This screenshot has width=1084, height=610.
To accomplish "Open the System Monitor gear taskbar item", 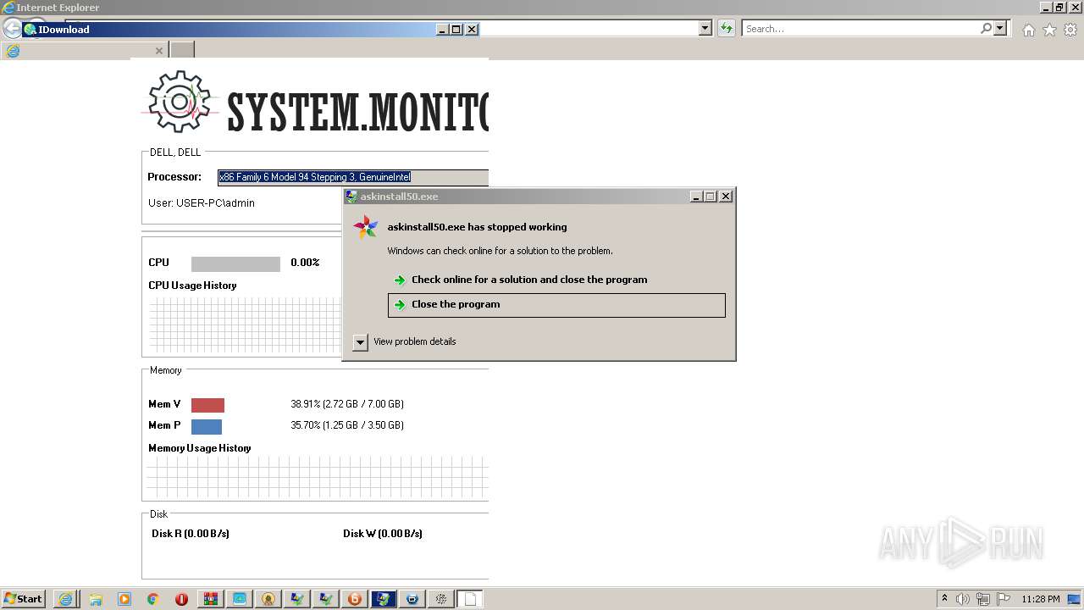I will (x=441, y=599).
